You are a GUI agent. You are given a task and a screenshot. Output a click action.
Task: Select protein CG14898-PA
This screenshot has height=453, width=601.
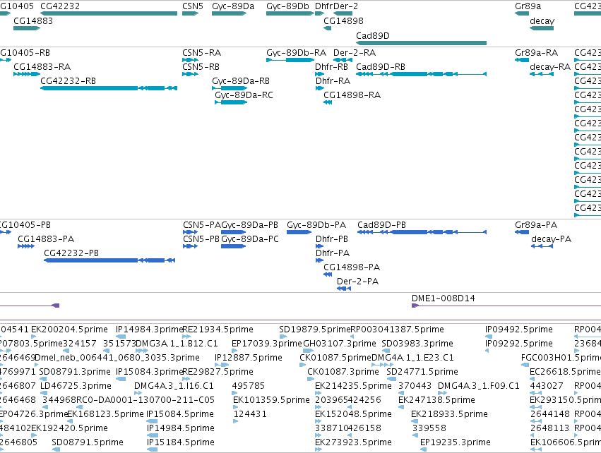click(352, 267)
